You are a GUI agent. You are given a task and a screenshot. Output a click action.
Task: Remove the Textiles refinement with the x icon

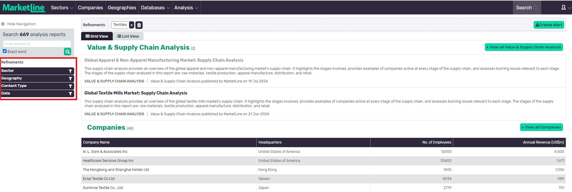tap(132, 25)
